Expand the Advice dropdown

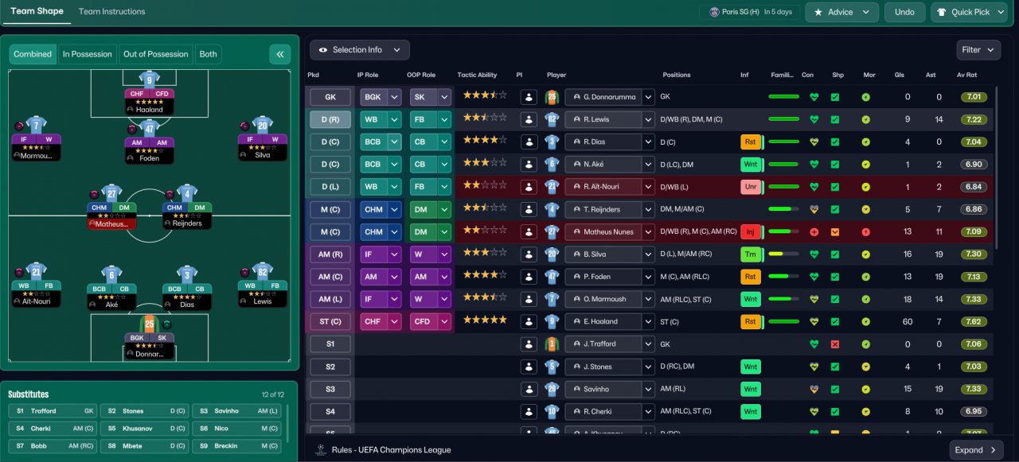pyautogui.click(x=841, y=12)
